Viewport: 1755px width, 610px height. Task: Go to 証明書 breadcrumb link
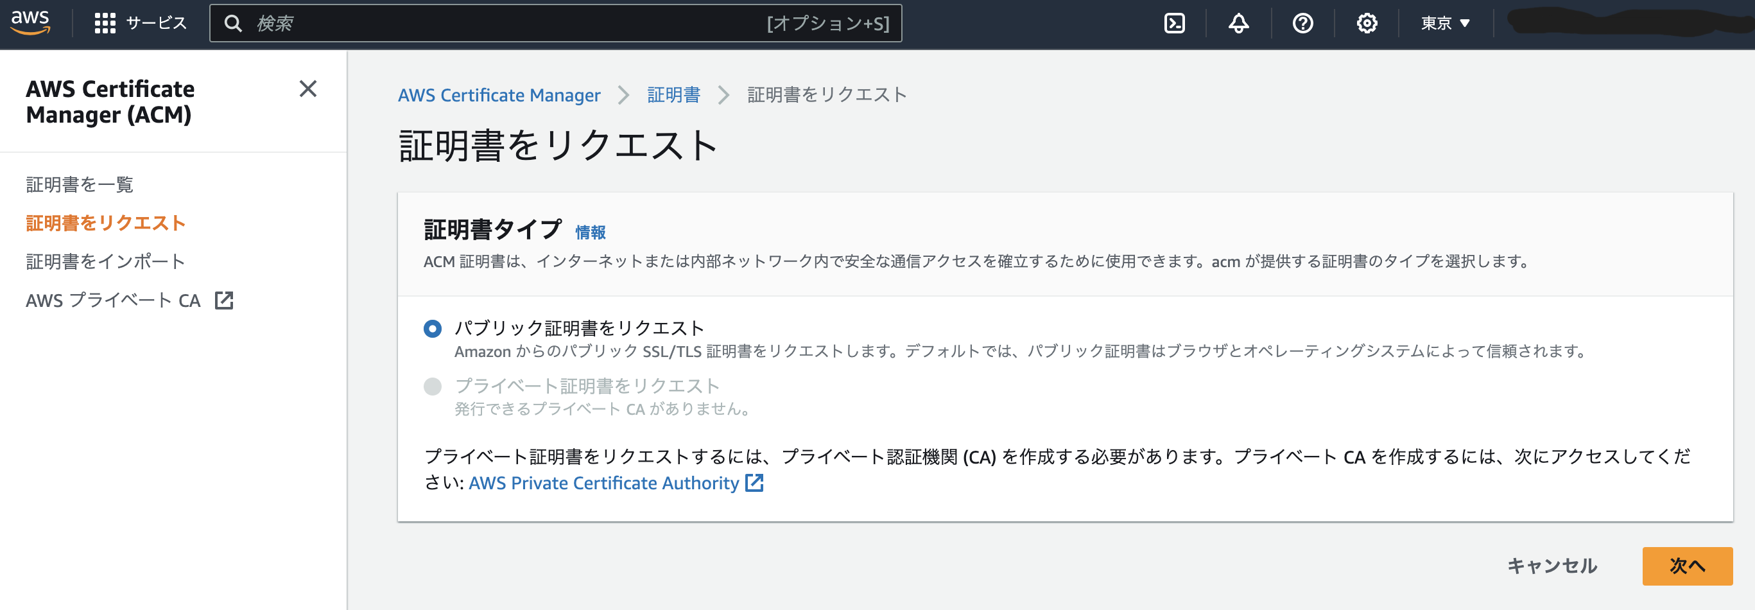(673, 95)
